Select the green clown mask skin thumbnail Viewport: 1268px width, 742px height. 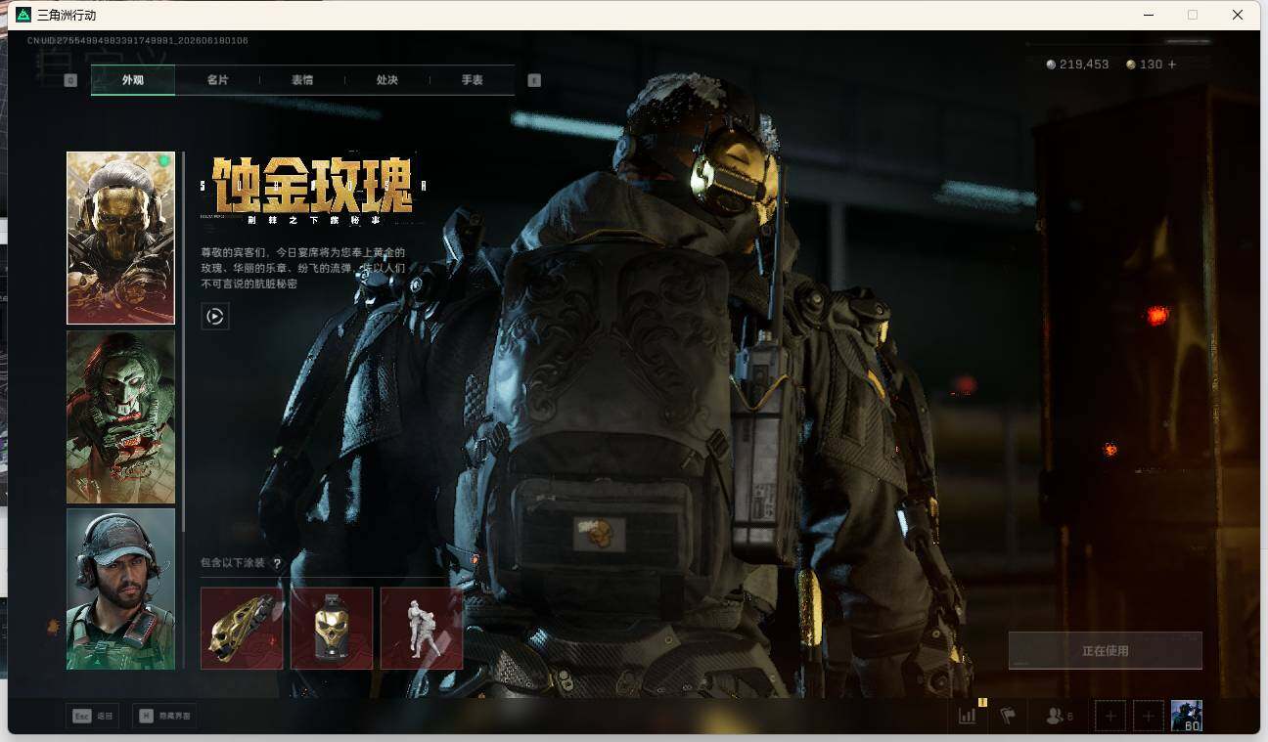point(120,416)
